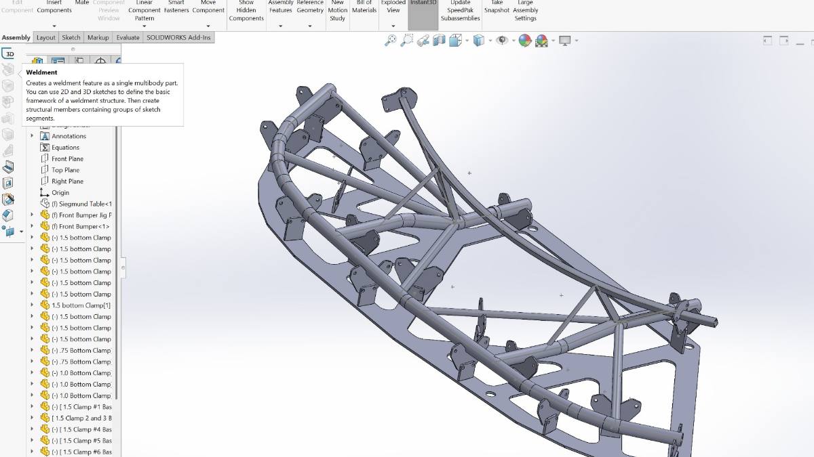Screen dimensions: 814x457
Task: Click the View Settings monitor icon
Action: tap(564, 41)
